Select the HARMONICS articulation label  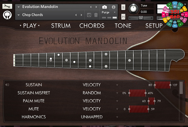click(34, 117)
